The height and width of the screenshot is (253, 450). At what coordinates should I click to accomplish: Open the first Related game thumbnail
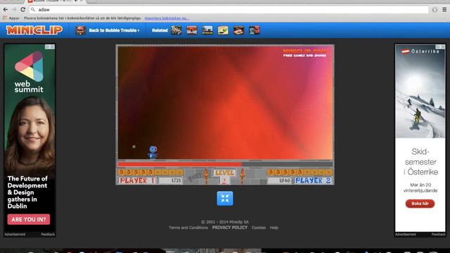click(x=176, y=30)
